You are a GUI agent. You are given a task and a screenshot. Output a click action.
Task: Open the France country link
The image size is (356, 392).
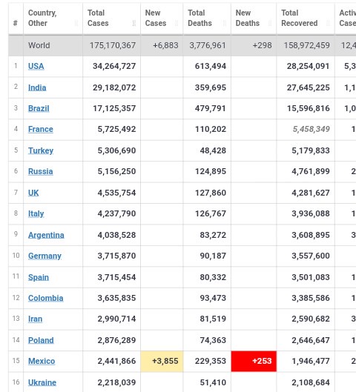point(41,129)
